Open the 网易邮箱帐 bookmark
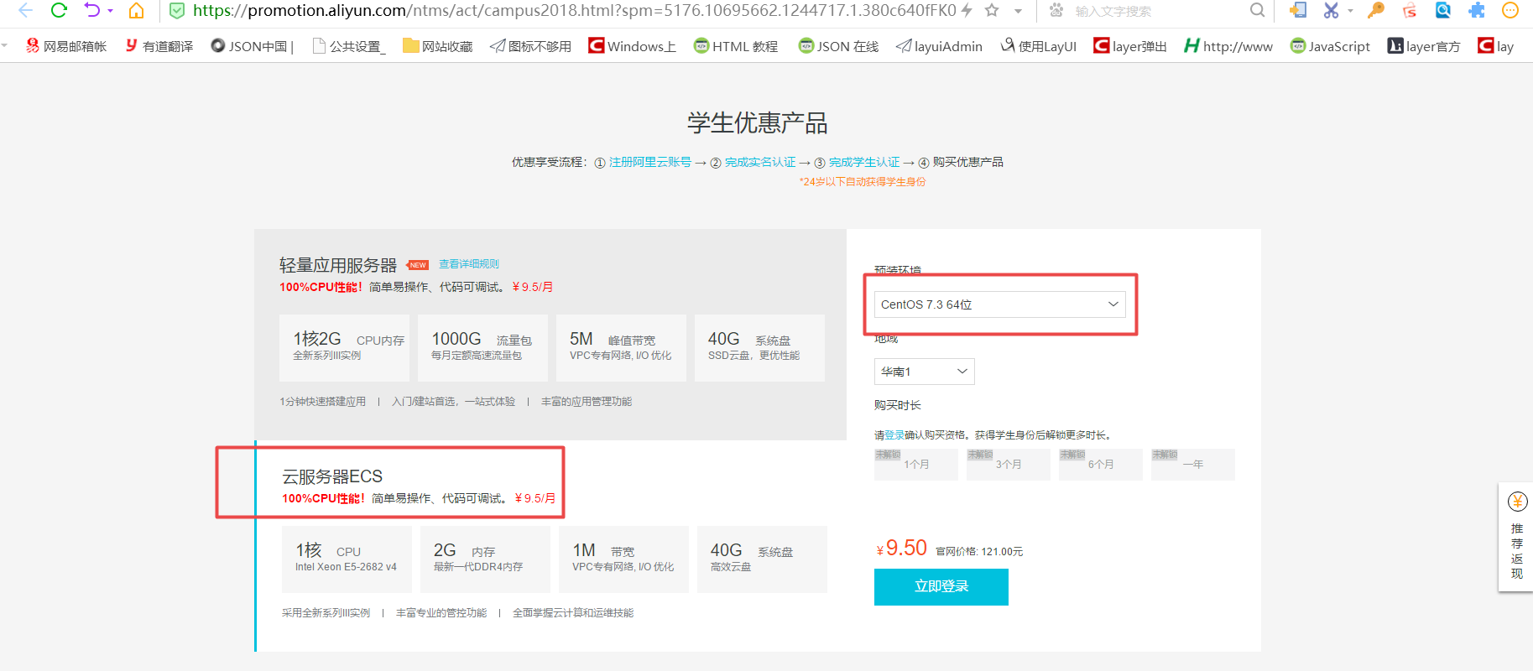The width and height of the screenshot is (1533, 671). [x=66, y=46]
